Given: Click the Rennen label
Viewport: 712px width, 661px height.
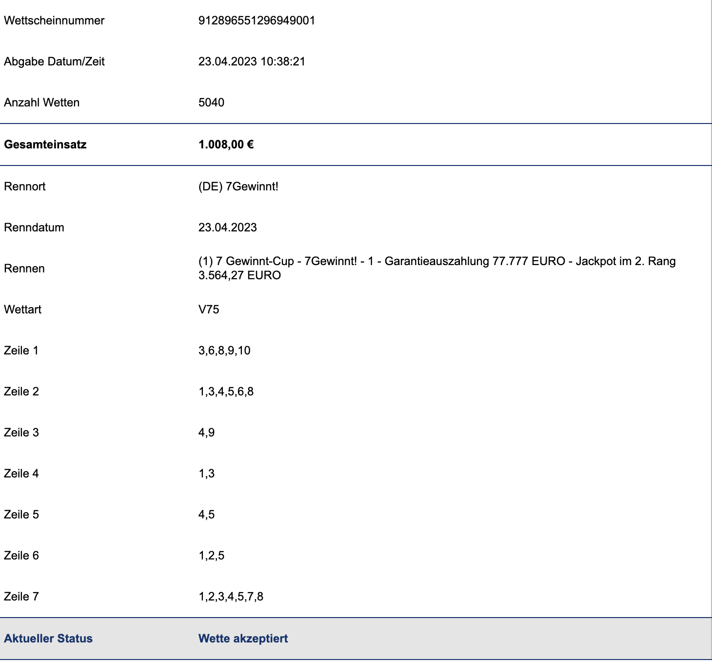Looking at the screenshot, I should tap(24, 269).
